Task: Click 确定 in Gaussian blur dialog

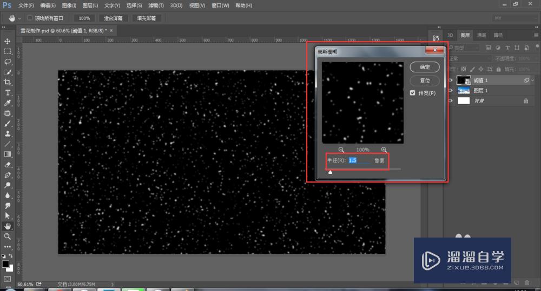Action: [425, 67]
